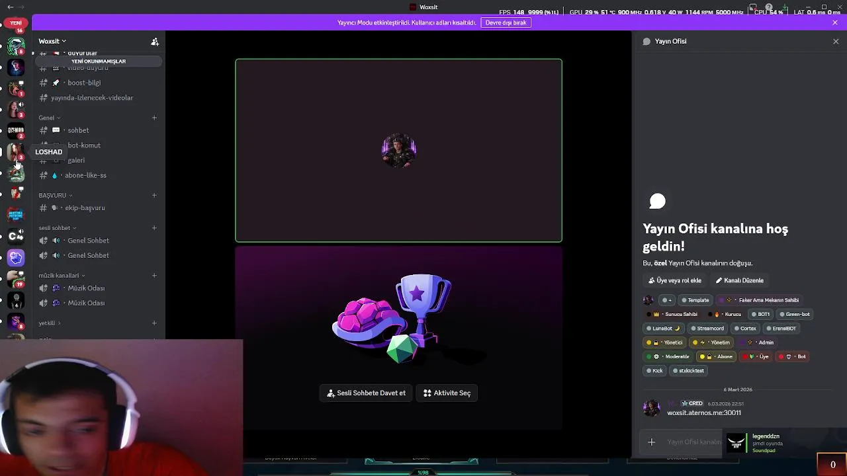Viewport: 847px width, 476px height.
Task: Click the plus attachment button in chat
Action: (x=651, y=442)
